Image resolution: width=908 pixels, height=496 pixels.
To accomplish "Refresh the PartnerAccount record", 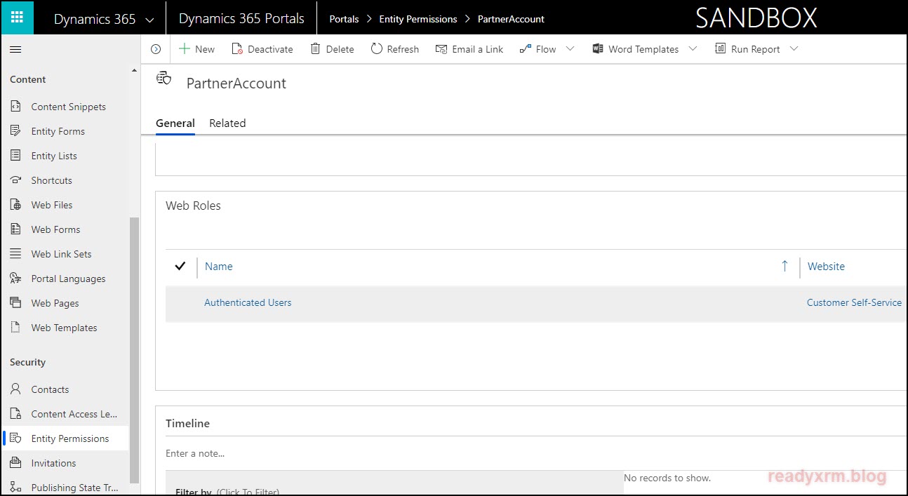I will [x=394, y=49].
